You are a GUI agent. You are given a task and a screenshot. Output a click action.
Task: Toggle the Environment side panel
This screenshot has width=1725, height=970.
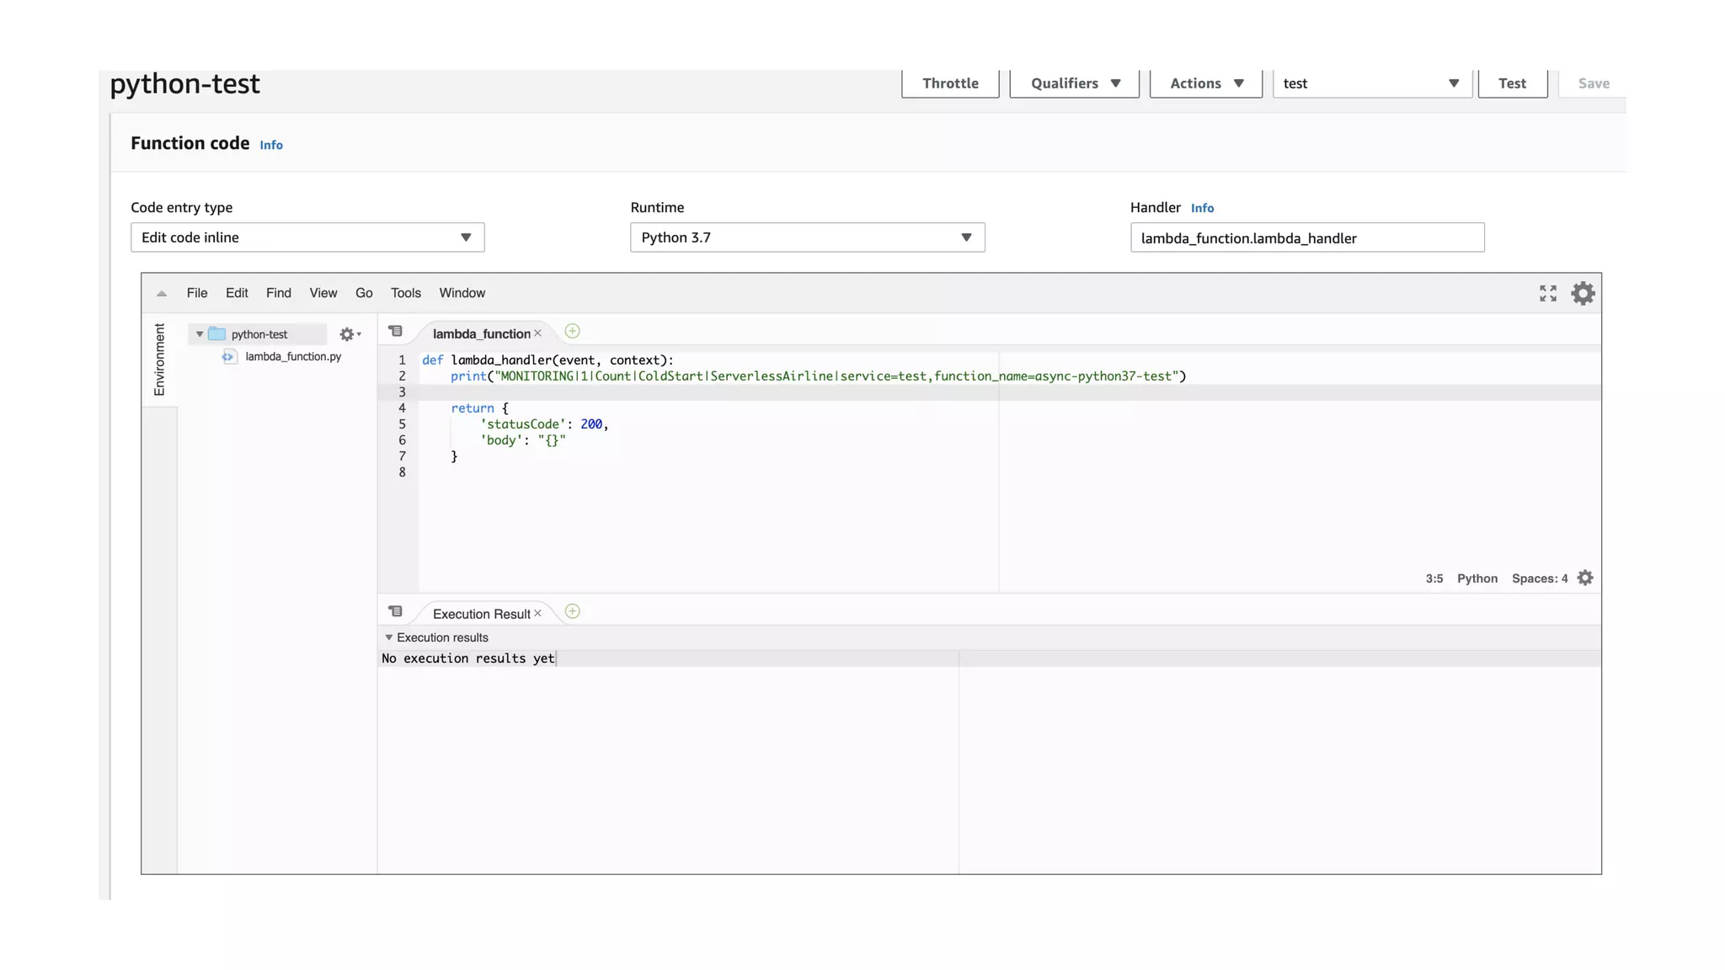[159, 360]
